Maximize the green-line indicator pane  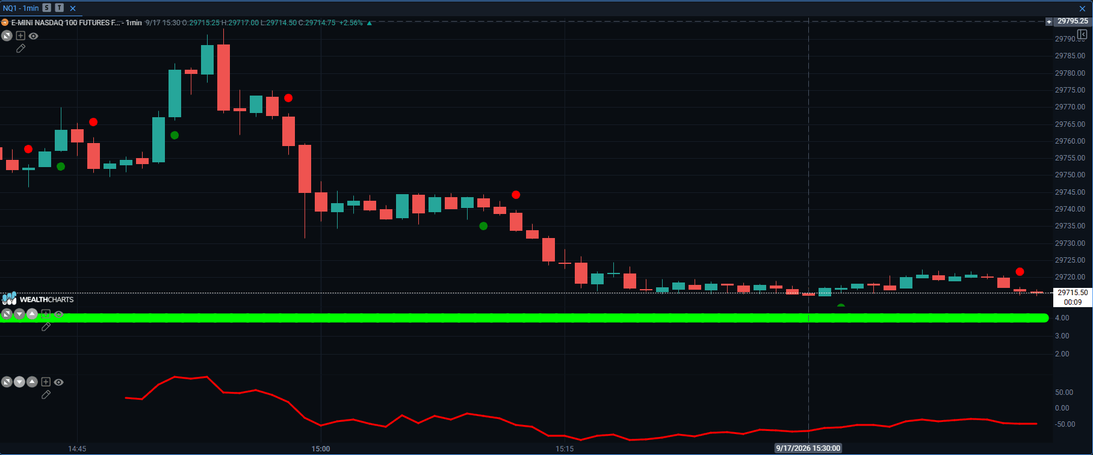tap(7, 314)
